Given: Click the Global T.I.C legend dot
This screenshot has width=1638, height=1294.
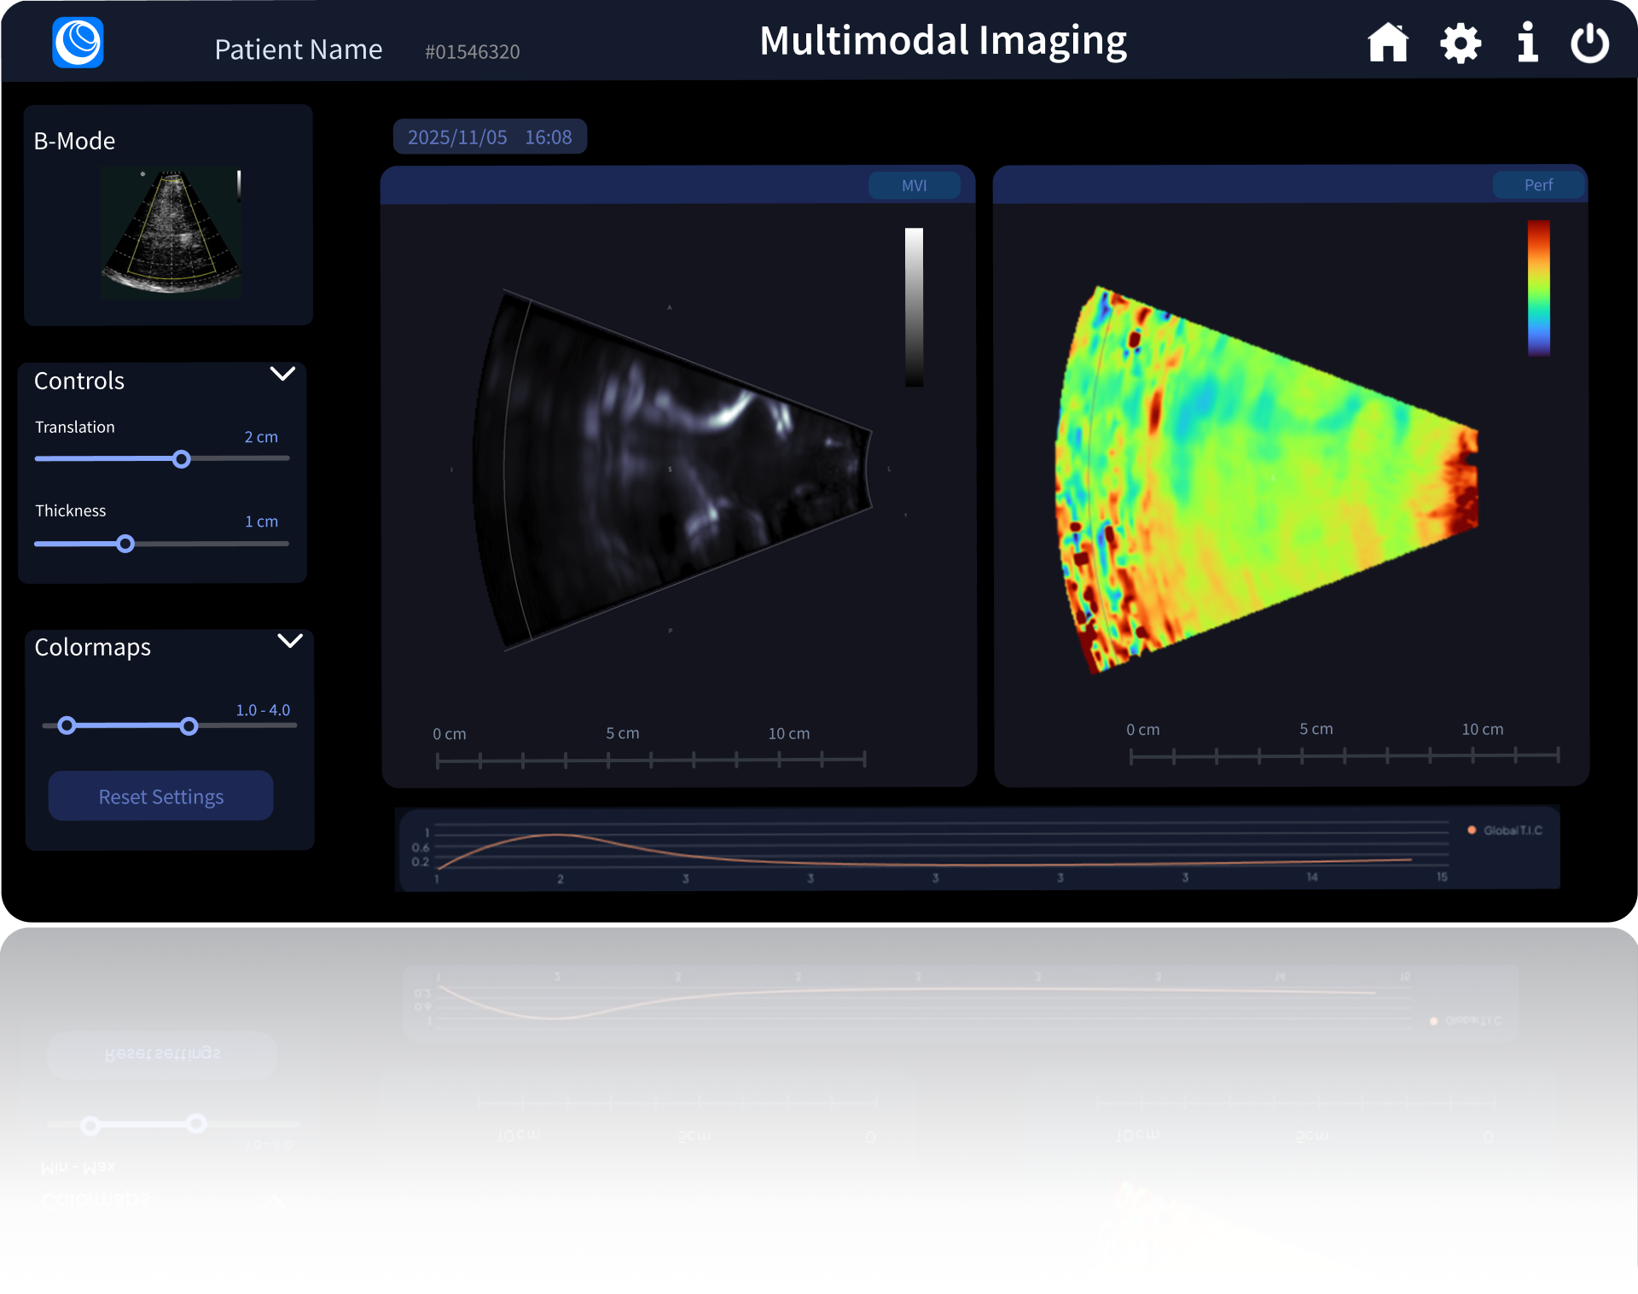Looking at the screenshot, I should 1472,830.
